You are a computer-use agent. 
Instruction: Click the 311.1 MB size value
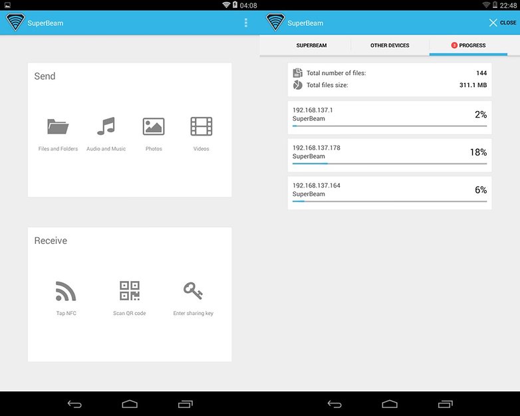coord(473,85)
